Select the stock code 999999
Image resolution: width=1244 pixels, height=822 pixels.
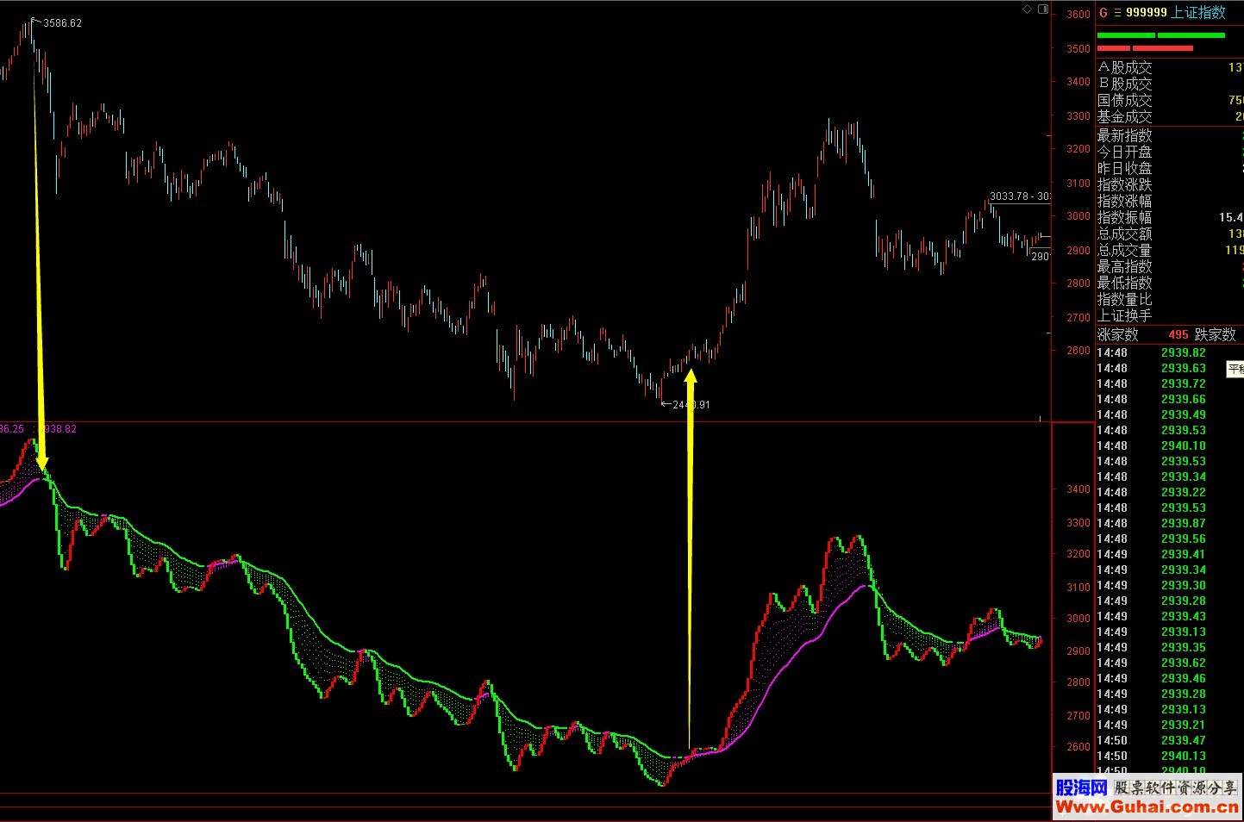tap(1147, 13)
